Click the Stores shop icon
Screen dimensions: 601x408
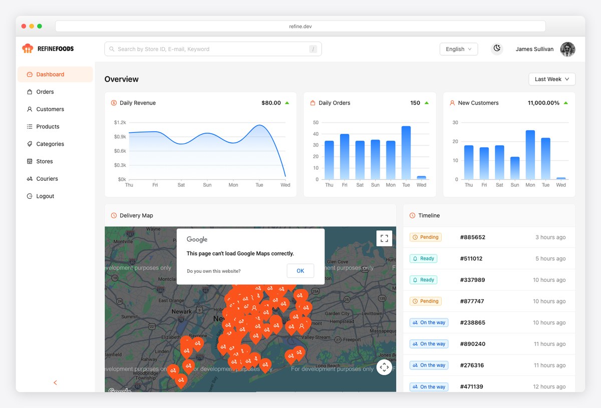(30, 162)
